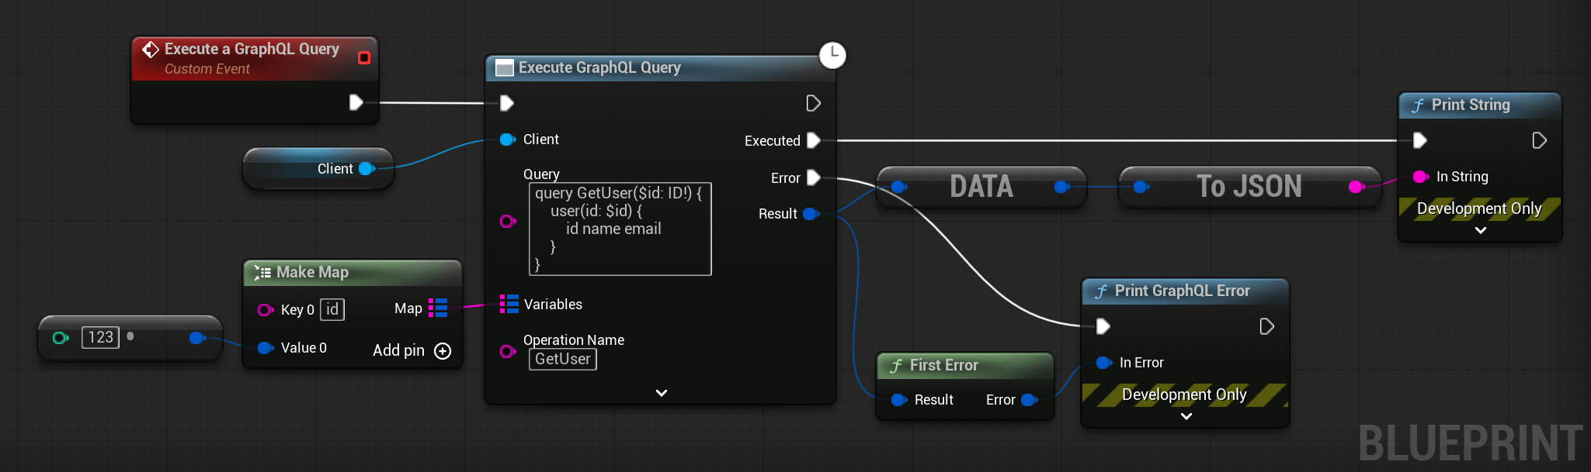The width and height of the screenshot is (1591, 472).
Task: Click the Custom Event diamond icon
Action: [x=151, y=50]
